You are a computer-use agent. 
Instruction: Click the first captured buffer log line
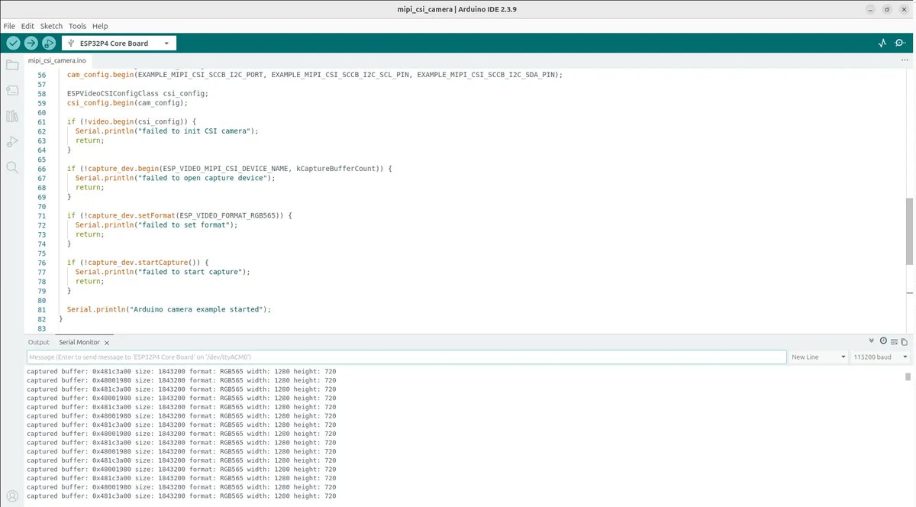click(x=181, y=371)
